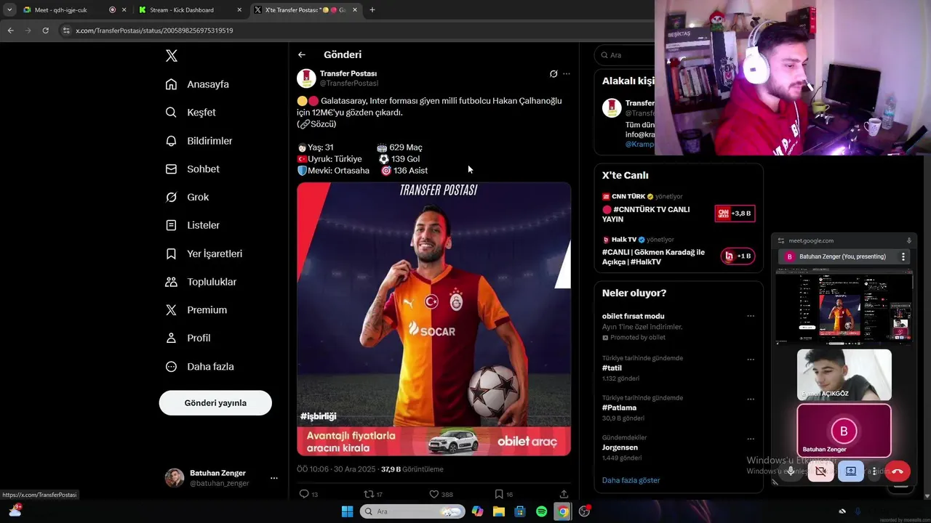Open the Windows Start menu
931x523 pixels.
tap(348, 511)
